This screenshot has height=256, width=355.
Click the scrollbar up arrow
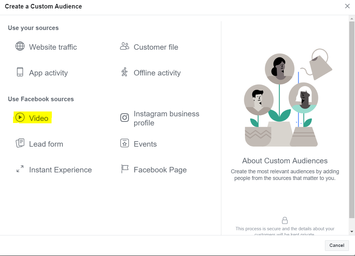[x=352, y=18]
